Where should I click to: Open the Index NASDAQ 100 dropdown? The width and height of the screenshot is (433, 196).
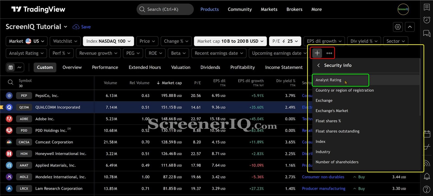click(109, 41)
